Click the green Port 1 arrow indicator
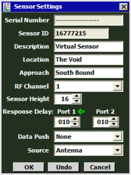The height and width of the screenshot is (175, 131). (x=81, y=111)
